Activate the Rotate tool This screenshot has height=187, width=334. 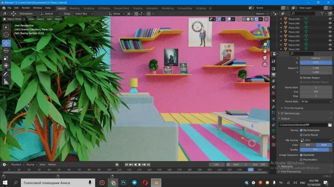point(6,51)
